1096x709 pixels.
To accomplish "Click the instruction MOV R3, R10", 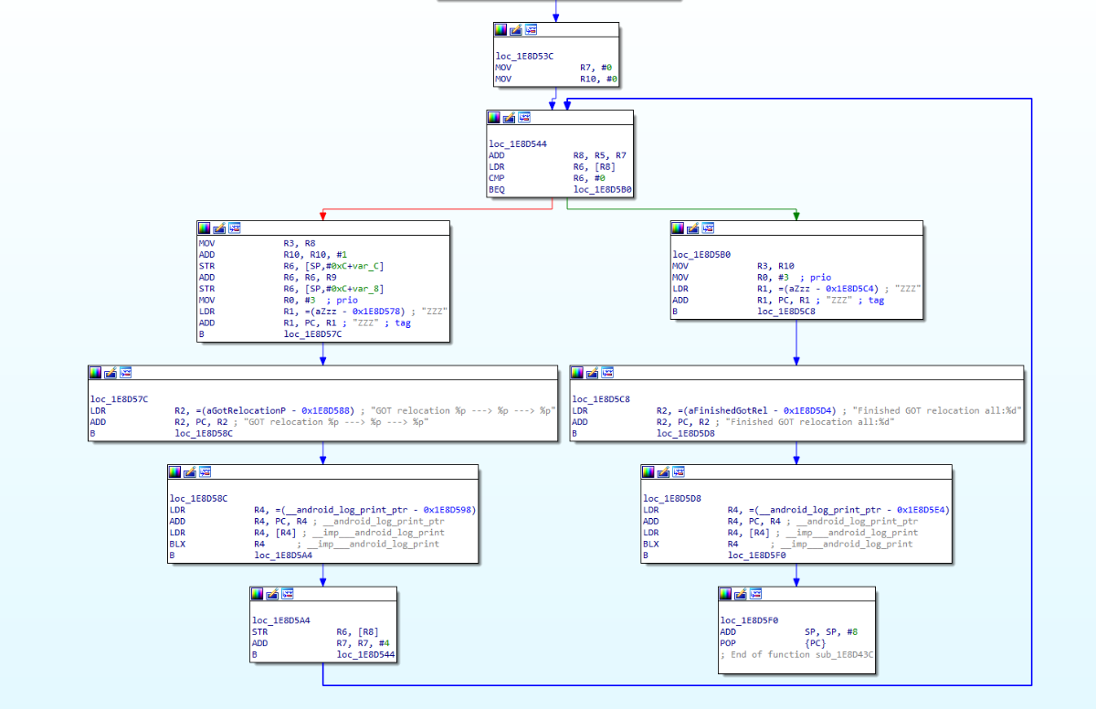I will coord(732,266).
